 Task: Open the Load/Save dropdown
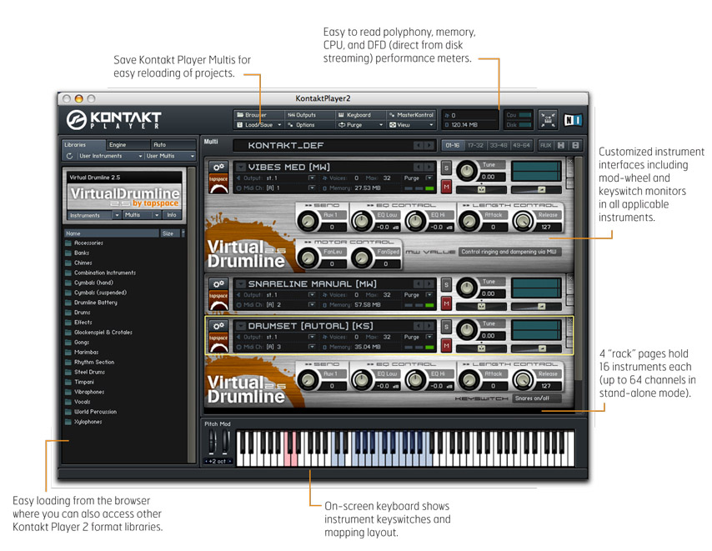click(258, 125)
